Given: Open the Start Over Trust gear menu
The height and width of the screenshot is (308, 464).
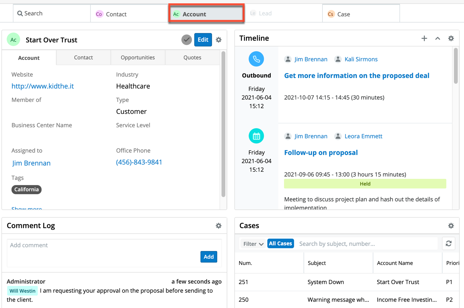Looking at the screenshot, I should (218, 40).
